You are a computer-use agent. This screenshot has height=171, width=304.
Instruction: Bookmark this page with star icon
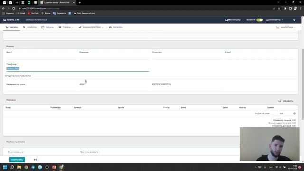[279, 9]
